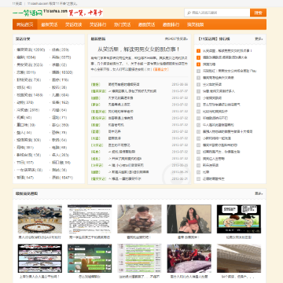This screenshot has width=283, height=283.
Task: Open the orange rank 2 badge item
Action: [198, 57]
